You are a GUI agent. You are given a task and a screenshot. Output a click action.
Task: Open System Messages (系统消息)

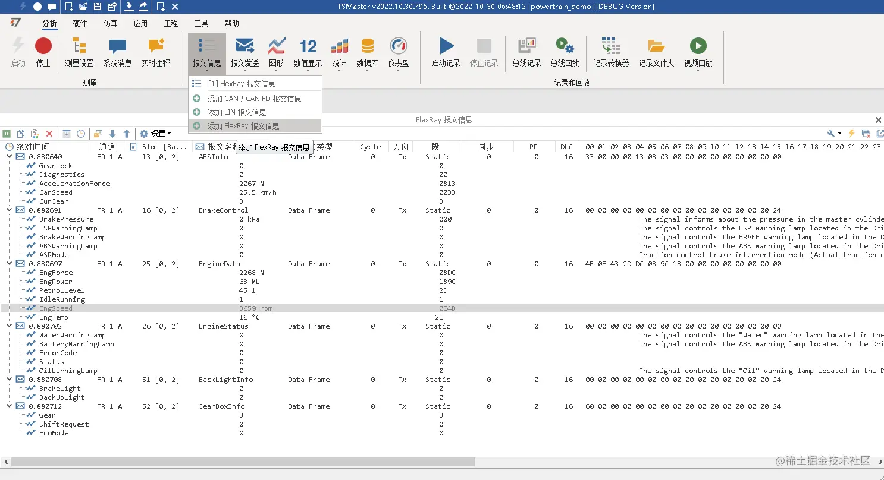coord(117,52)
